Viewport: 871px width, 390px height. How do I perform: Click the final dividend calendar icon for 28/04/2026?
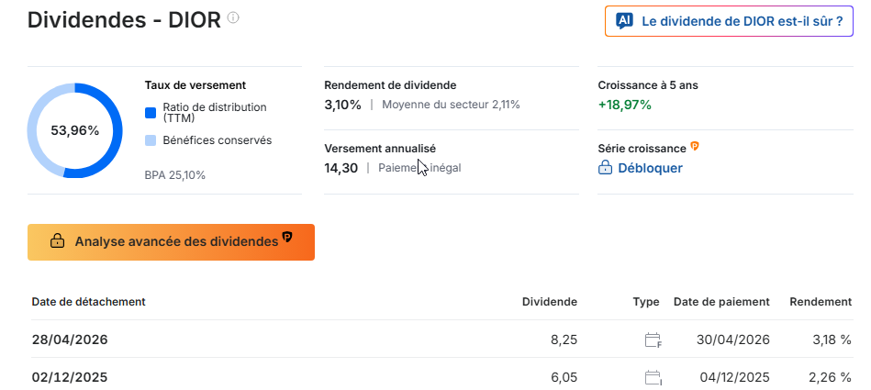[x=653, y=340]
